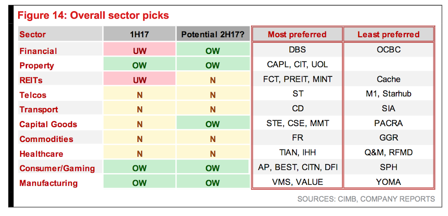
Task: Select the 1H17 column header
Action: coord(140,34)
